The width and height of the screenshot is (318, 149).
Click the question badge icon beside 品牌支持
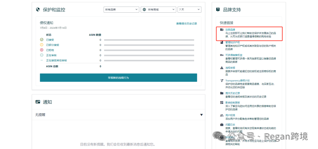pos(218,9)
